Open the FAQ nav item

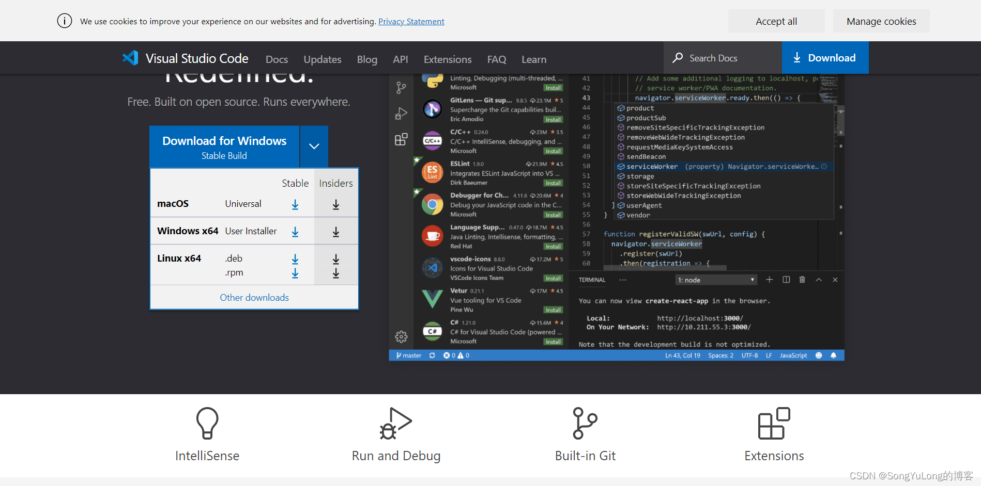pos(497,59)
